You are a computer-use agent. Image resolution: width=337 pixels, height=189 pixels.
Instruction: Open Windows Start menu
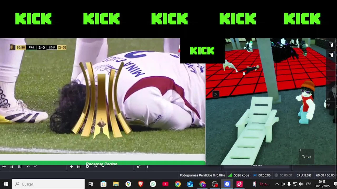[x=6, y=184]
